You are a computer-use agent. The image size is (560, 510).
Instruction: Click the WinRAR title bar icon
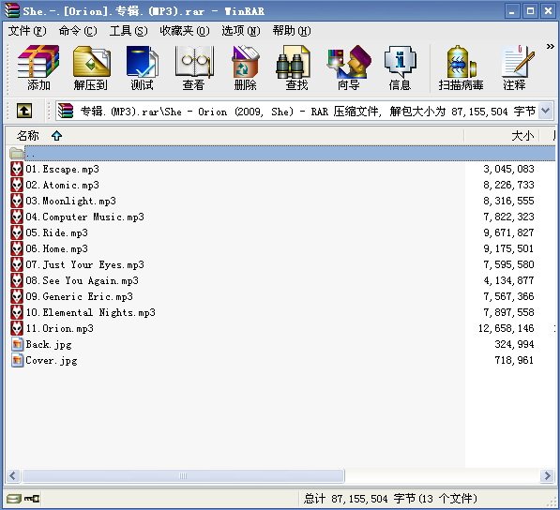coord(11,10)
